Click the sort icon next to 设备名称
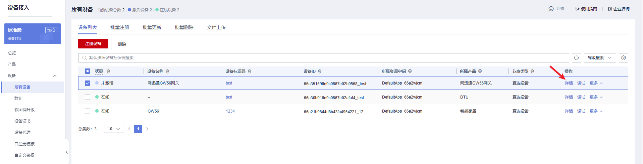 click(x=167, y=71)
